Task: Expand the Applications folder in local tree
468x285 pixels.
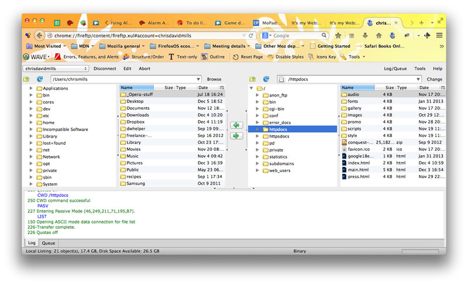Action: (x=32, y=88)
